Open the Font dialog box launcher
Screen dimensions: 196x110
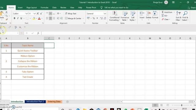pos(43,23)
